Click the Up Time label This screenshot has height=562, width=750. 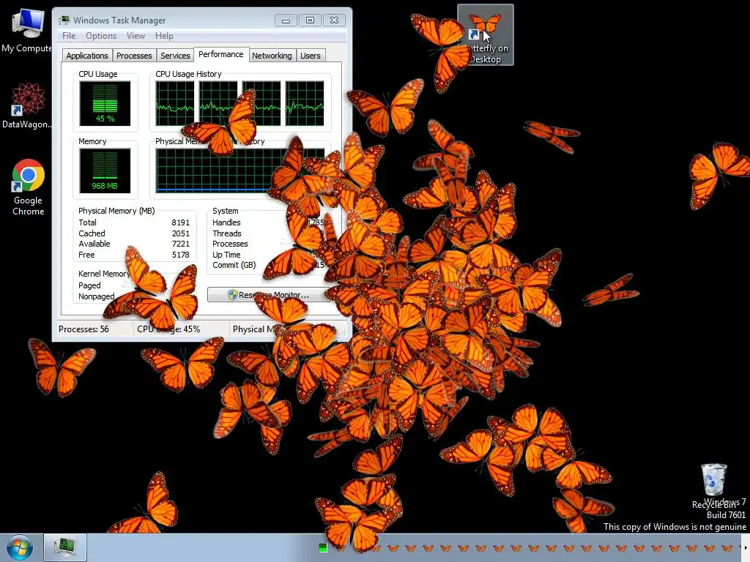[x=226, y=255]
